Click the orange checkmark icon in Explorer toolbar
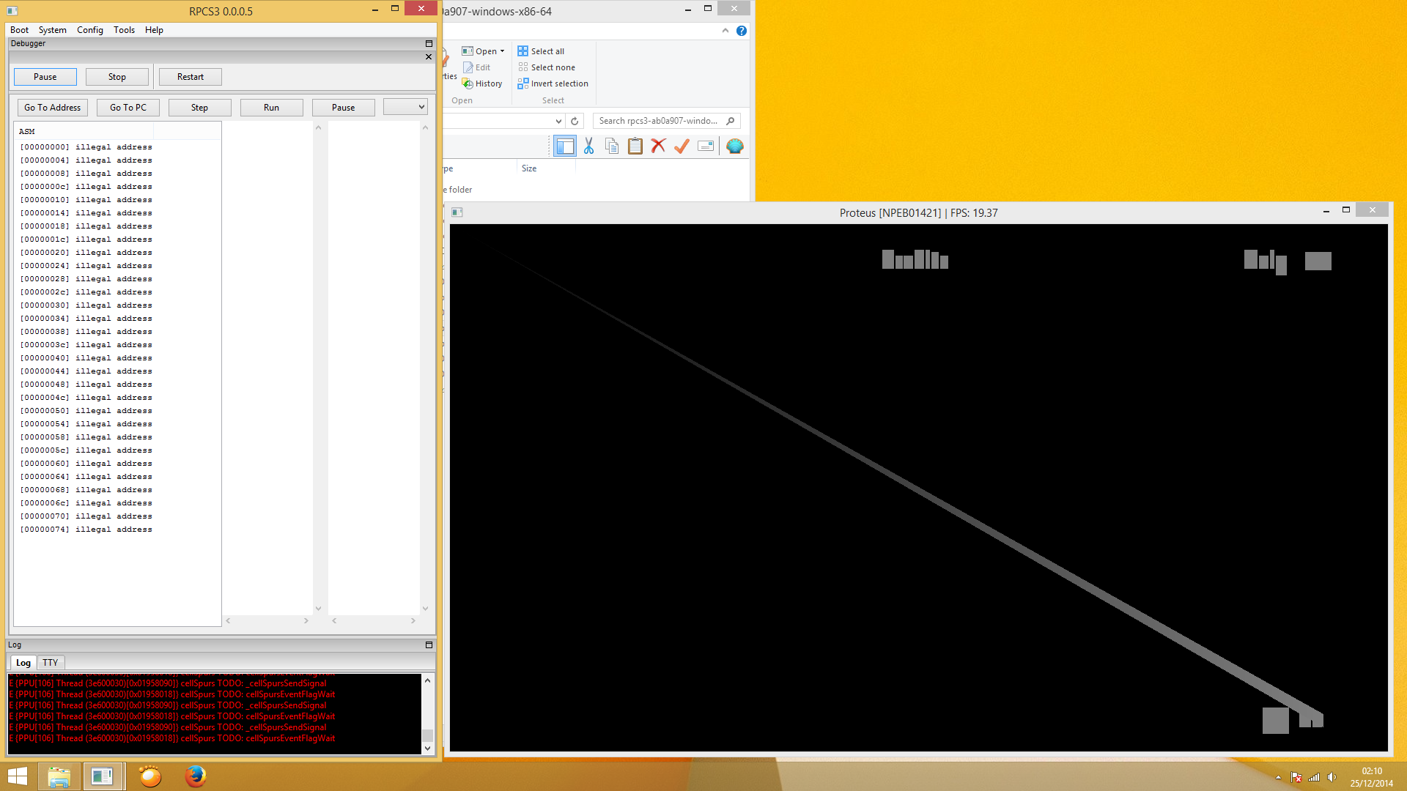Viewport: 1407px width, 791px height. [682, 146]
